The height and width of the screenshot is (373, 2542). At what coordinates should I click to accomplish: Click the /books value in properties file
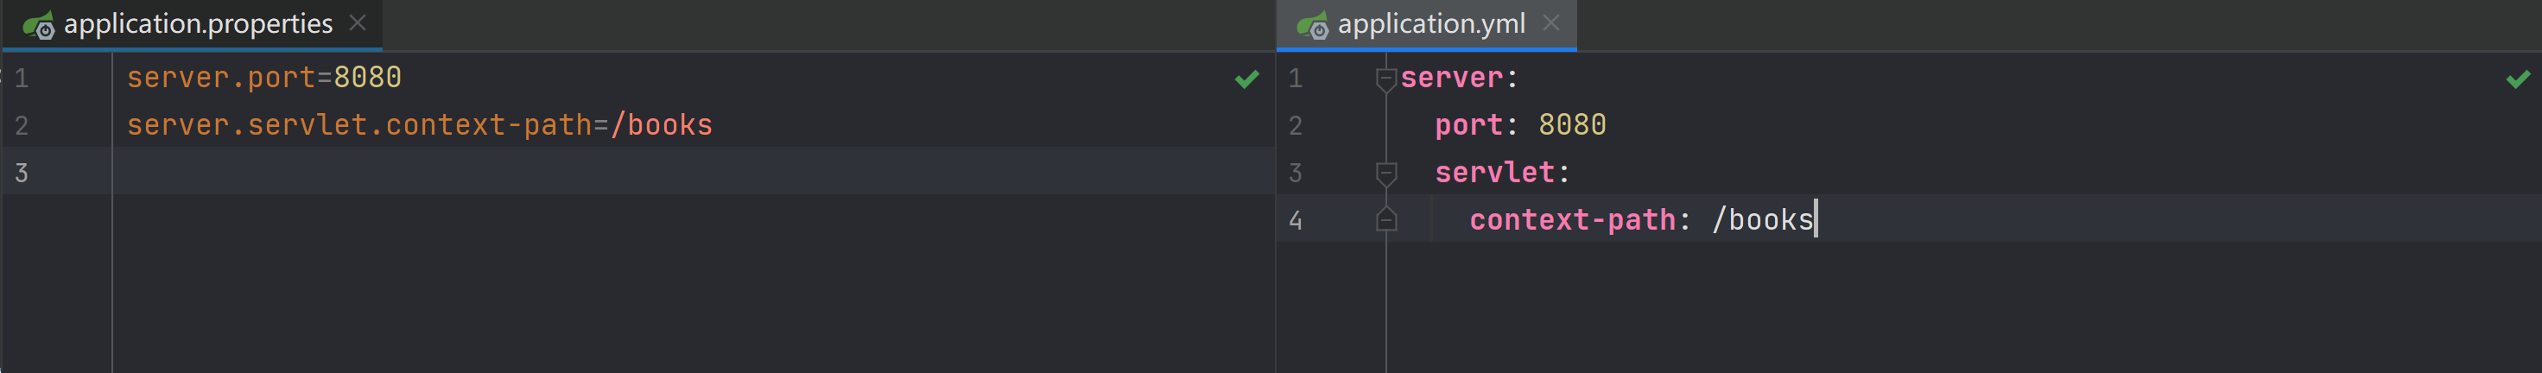[662, 125]
